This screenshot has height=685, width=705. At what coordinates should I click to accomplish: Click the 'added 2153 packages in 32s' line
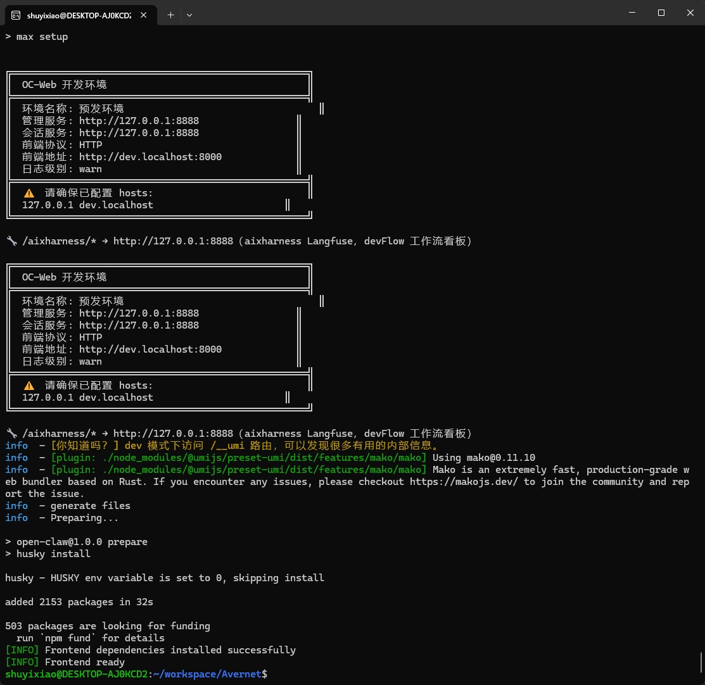[x=79, y=602]
